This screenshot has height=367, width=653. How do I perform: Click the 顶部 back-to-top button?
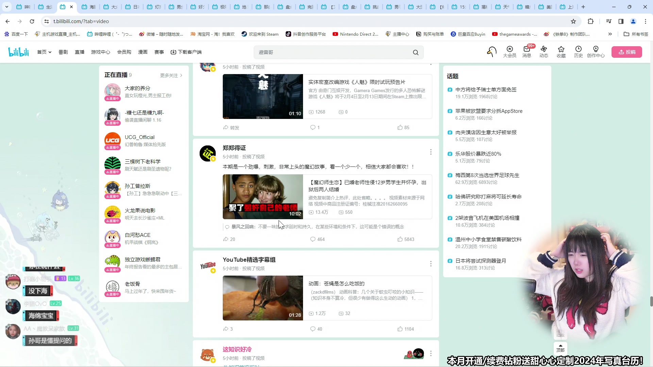[x=560, y=348]
